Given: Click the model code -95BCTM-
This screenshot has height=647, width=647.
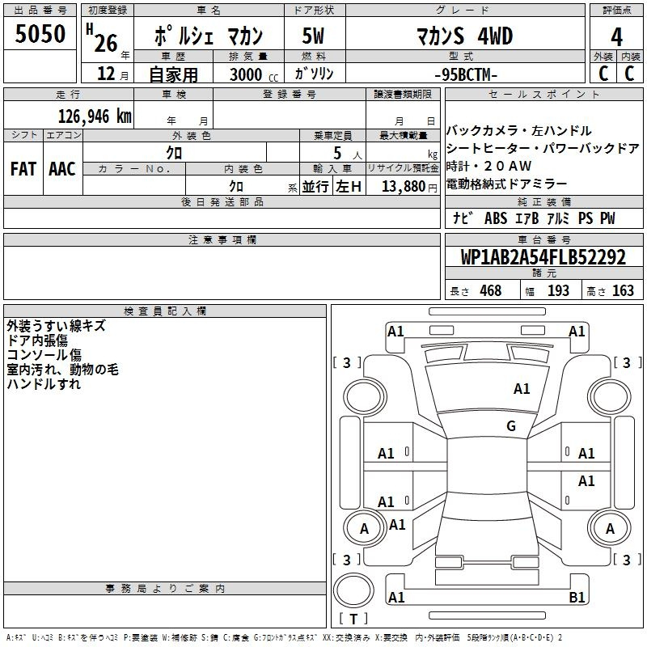Looking at the screenshot, I should coord(466,74).
